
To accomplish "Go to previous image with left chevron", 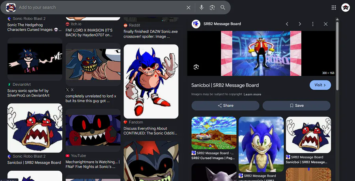I will (x=287, y=24).
